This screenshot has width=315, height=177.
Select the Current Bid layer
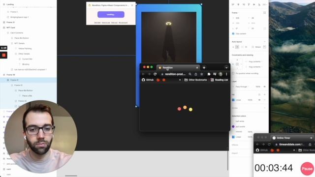pyautogui.click(x=27, y=59)
